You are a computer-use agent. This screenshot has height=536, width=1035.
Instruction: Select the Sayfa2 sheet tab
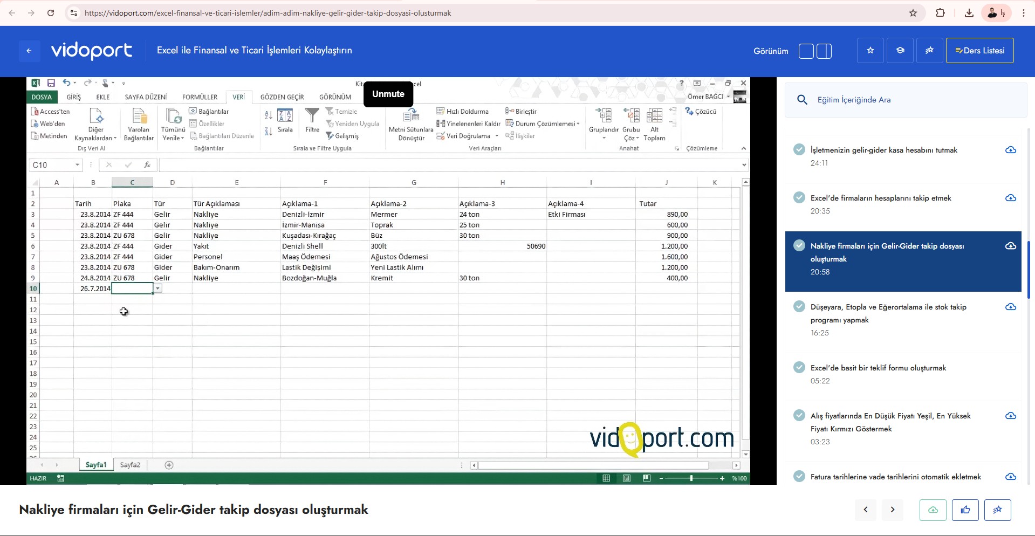pos(129,464)
